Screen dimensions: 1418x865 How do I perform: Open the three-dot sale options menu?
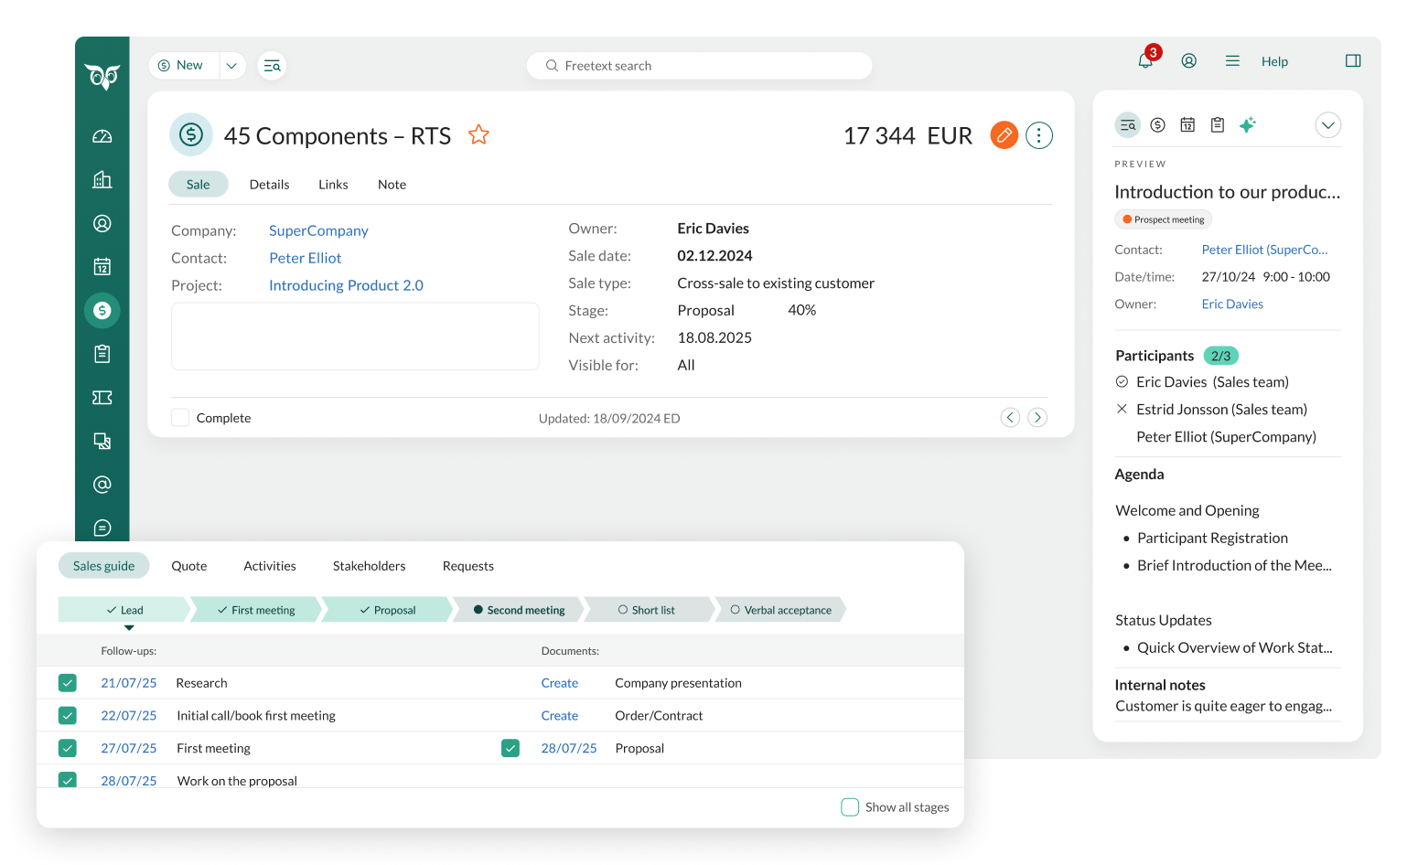coord(1039,135)
